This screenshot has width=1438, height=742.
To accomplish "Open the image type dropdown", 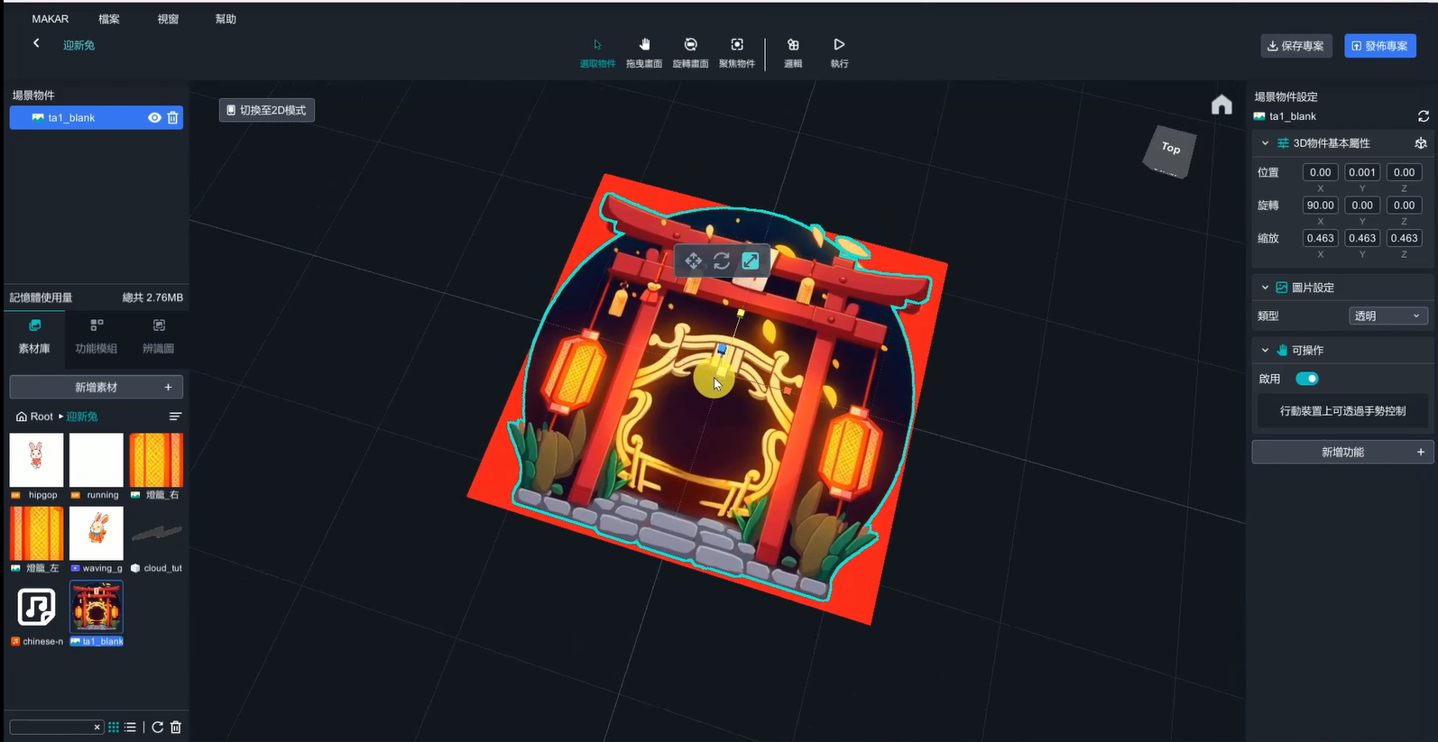I will 1387,316.
